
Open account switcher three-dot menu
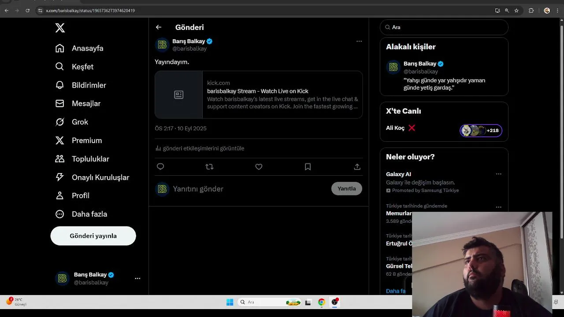tap(137, 278)
